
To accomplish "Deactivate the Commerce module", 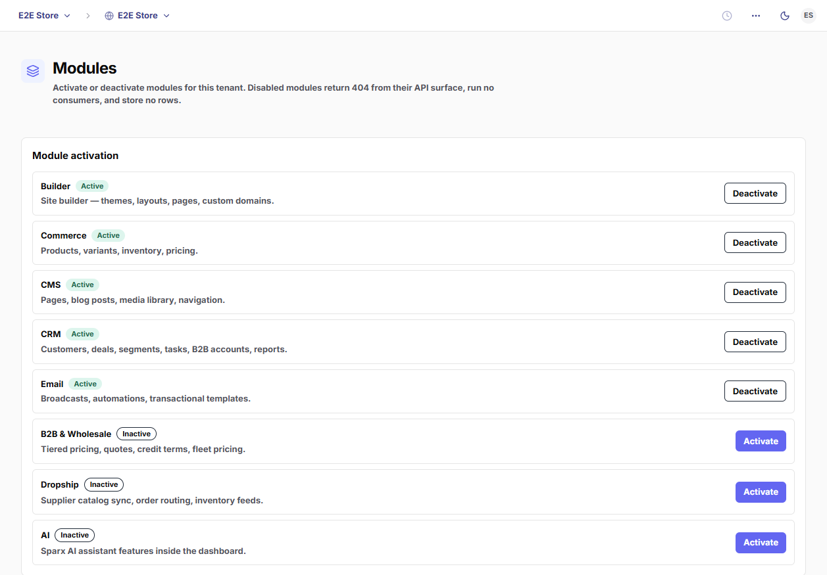I will pyautogui.click(x=755, y=242).
